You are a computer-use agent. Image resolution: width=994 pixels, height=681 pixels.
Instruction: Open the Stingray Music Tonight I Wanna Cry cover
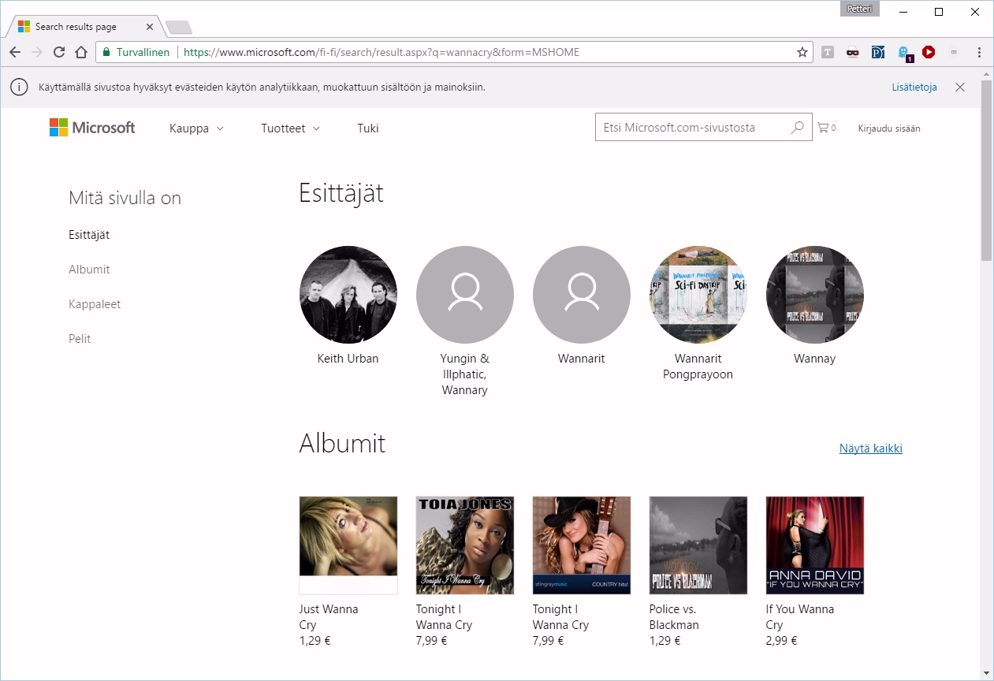[x=582, y=545]
